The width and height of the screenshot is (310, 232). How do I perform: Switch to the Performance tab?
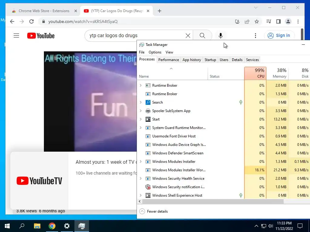point(168,60)
